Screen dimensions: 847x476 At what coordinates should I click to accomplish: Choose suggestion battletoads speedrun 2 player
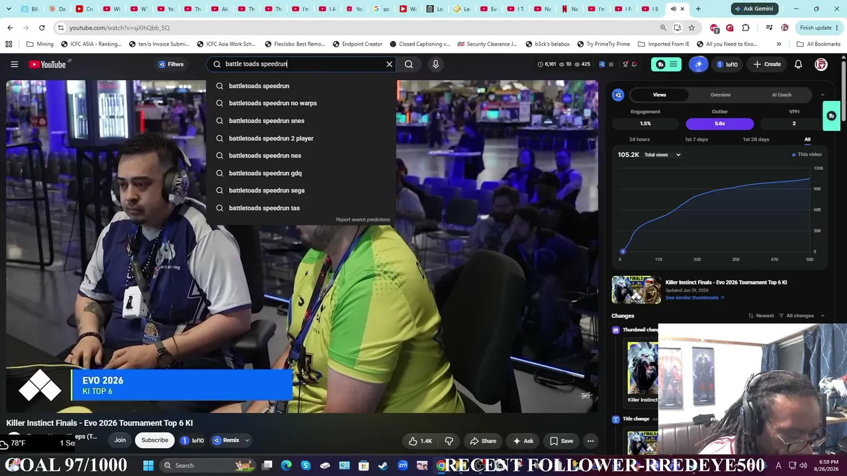pyautogui.click(x=301, y=138)
